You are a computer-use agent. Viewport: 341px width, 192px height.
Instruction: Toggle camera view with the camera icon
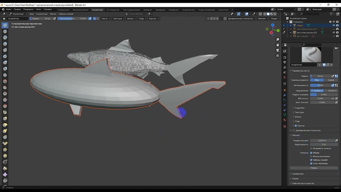[x=278, y=50]
